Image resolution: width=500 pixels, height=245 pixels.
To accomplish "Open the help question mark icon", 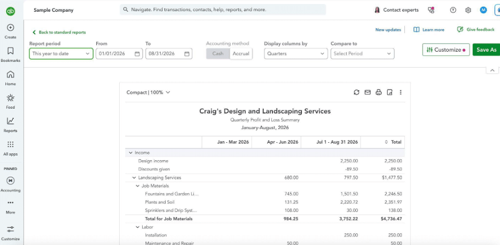I will (453, 10).
